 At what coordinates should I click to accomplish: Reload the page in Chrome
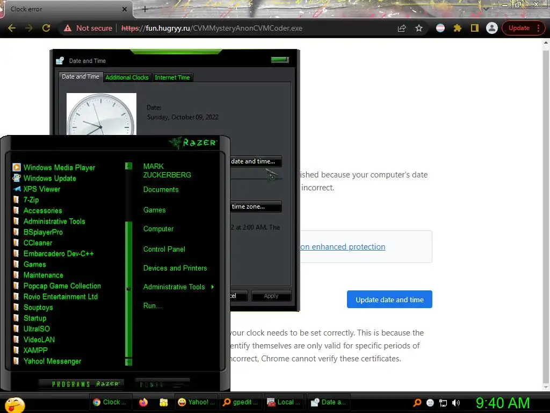[x=46, y=28]
